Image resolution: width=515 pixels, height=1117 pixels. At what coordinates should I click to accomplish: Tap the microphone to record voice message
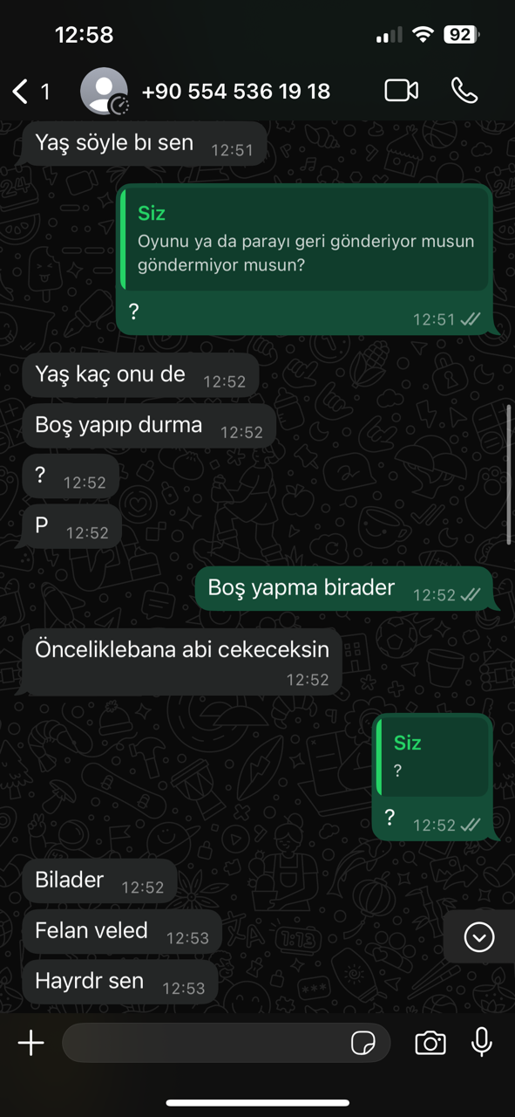[x=482, y=1043]
